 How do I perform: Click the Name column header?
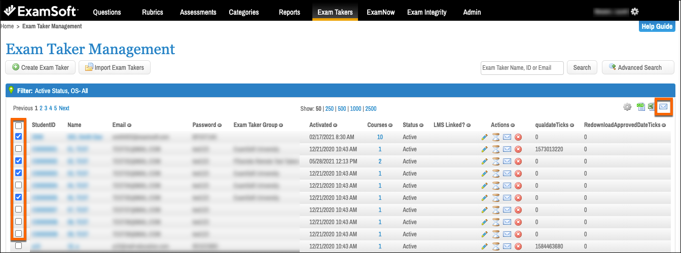pos(74,125)
